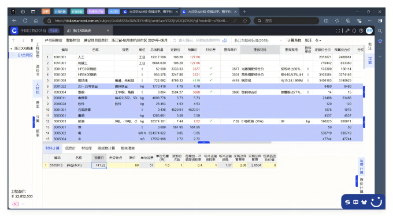Open the 浙江车船税标准(2019) dropdown
The height and width of the screenshot is (217, 393).
(x=258, y=40)
